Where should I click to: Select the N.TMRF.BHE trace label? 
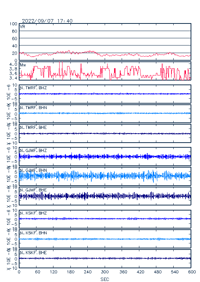coord(33,127)
